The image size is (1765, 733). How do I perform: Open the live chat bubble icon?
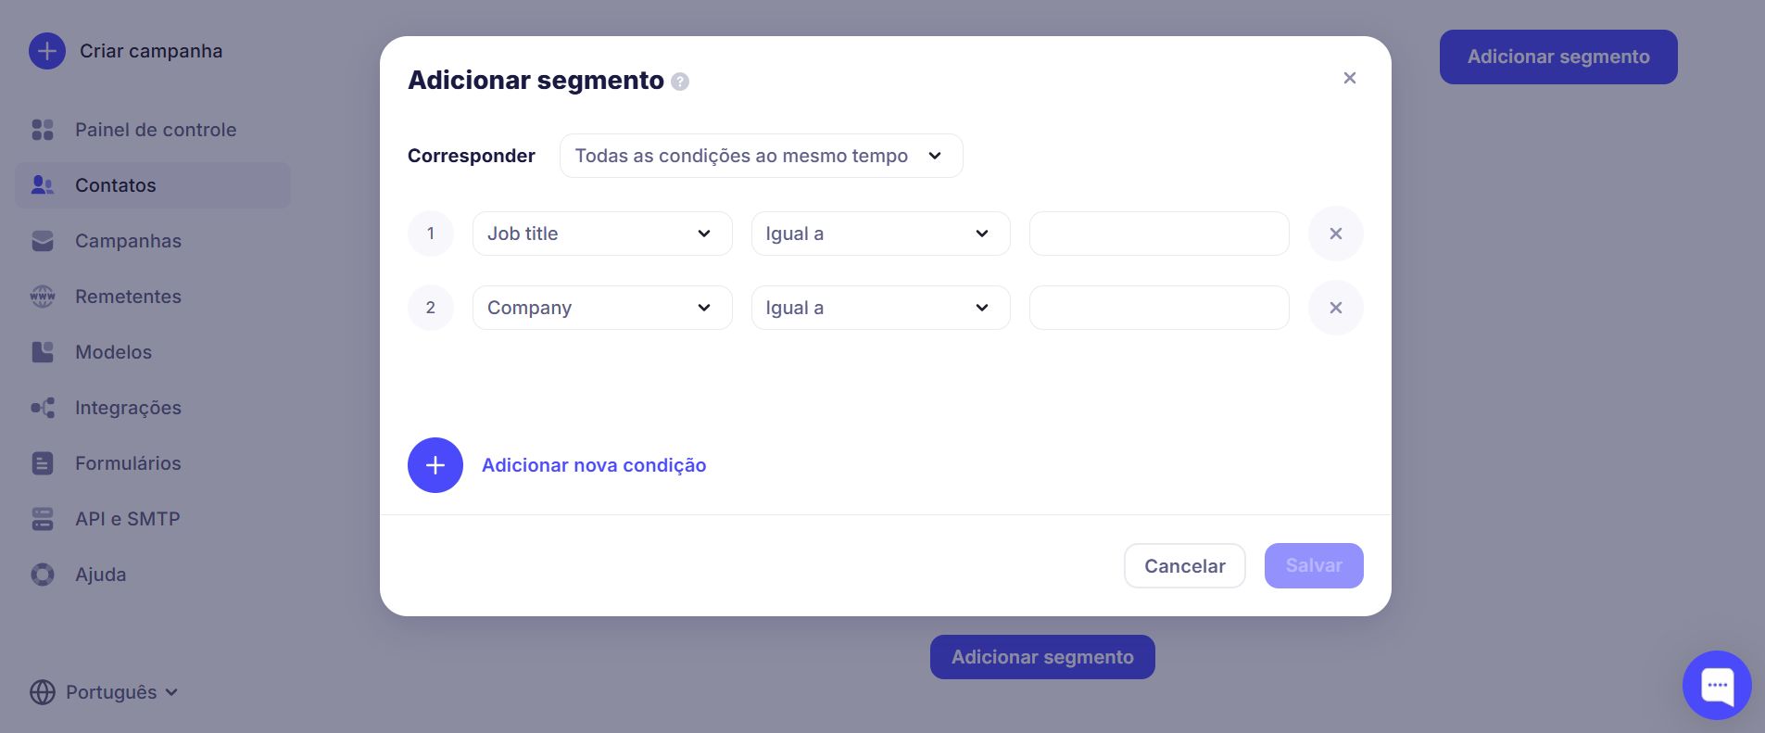pyautogui.click(x=1716, y=685)
